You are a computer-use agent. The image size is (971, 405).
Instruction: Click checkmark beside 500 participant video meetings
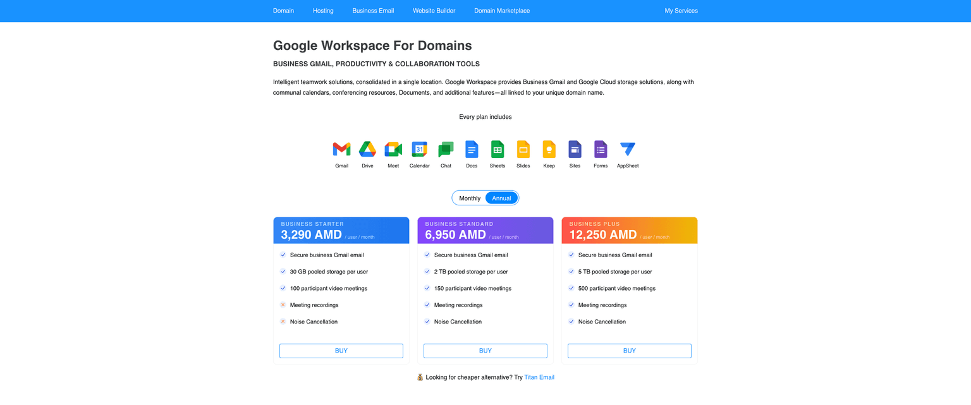[x=571, y=288]
